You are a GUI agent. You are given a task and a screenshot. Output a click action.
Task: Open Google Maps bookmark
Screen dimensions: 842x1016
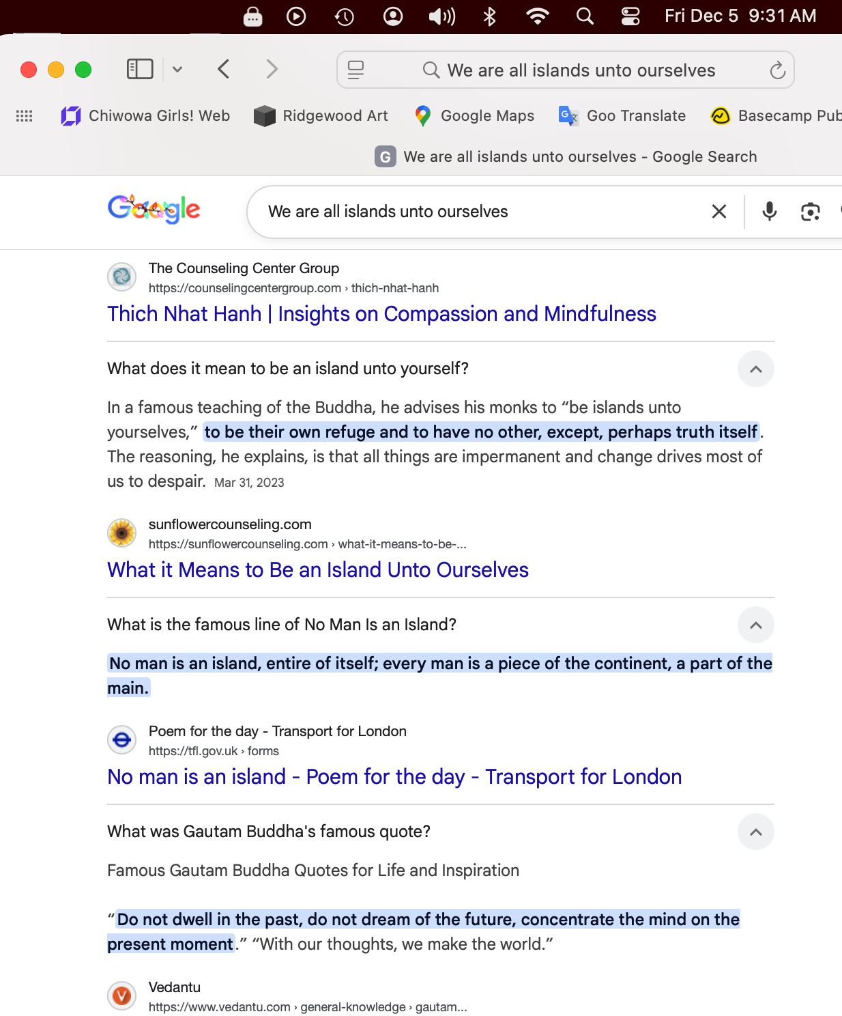(475, 116)
